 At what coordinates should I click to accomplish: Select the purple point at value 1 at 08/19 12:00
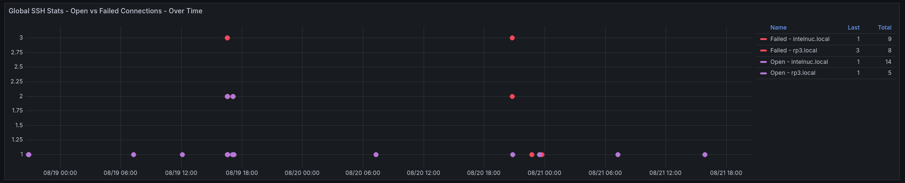(x=182, y=154)
